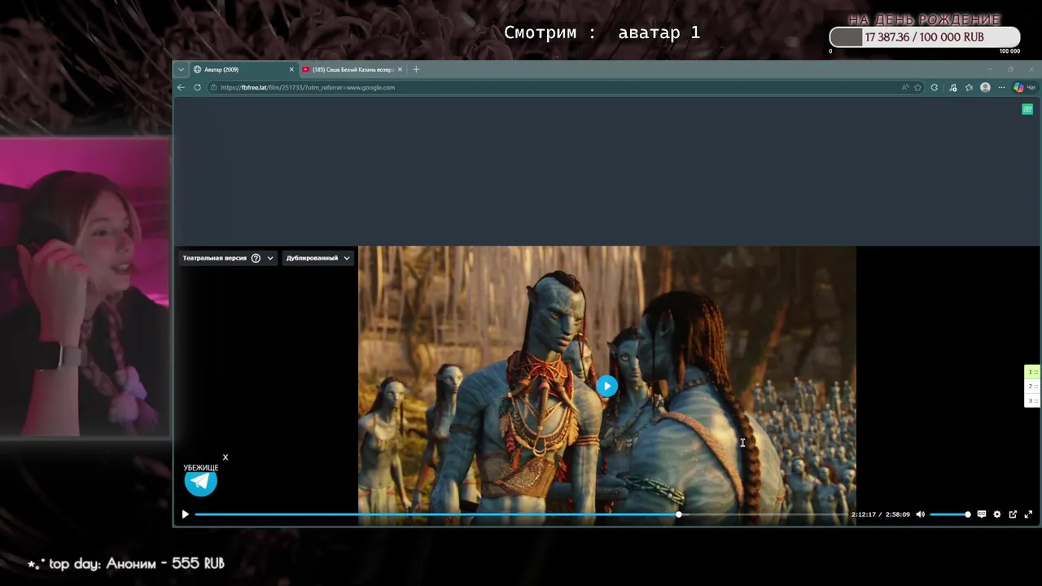Open a new browser tab
The width and height of the screenshot is (1042, 586).
coord(416,69)
